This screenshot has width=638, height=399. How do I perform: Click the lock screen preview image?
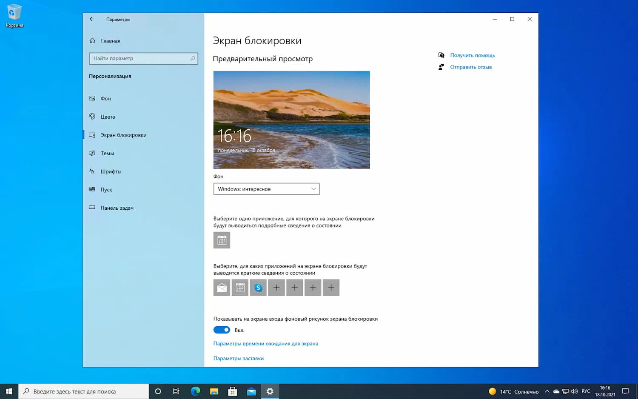point(291,120)
